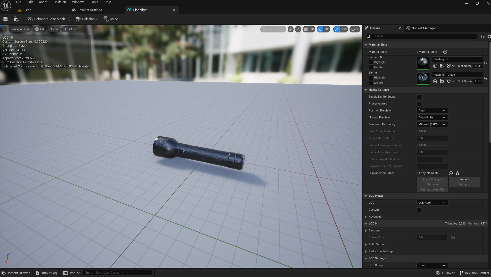
Task: Browse to Flashlight_Glass material in Content Browser
Action: coord(442,81)
